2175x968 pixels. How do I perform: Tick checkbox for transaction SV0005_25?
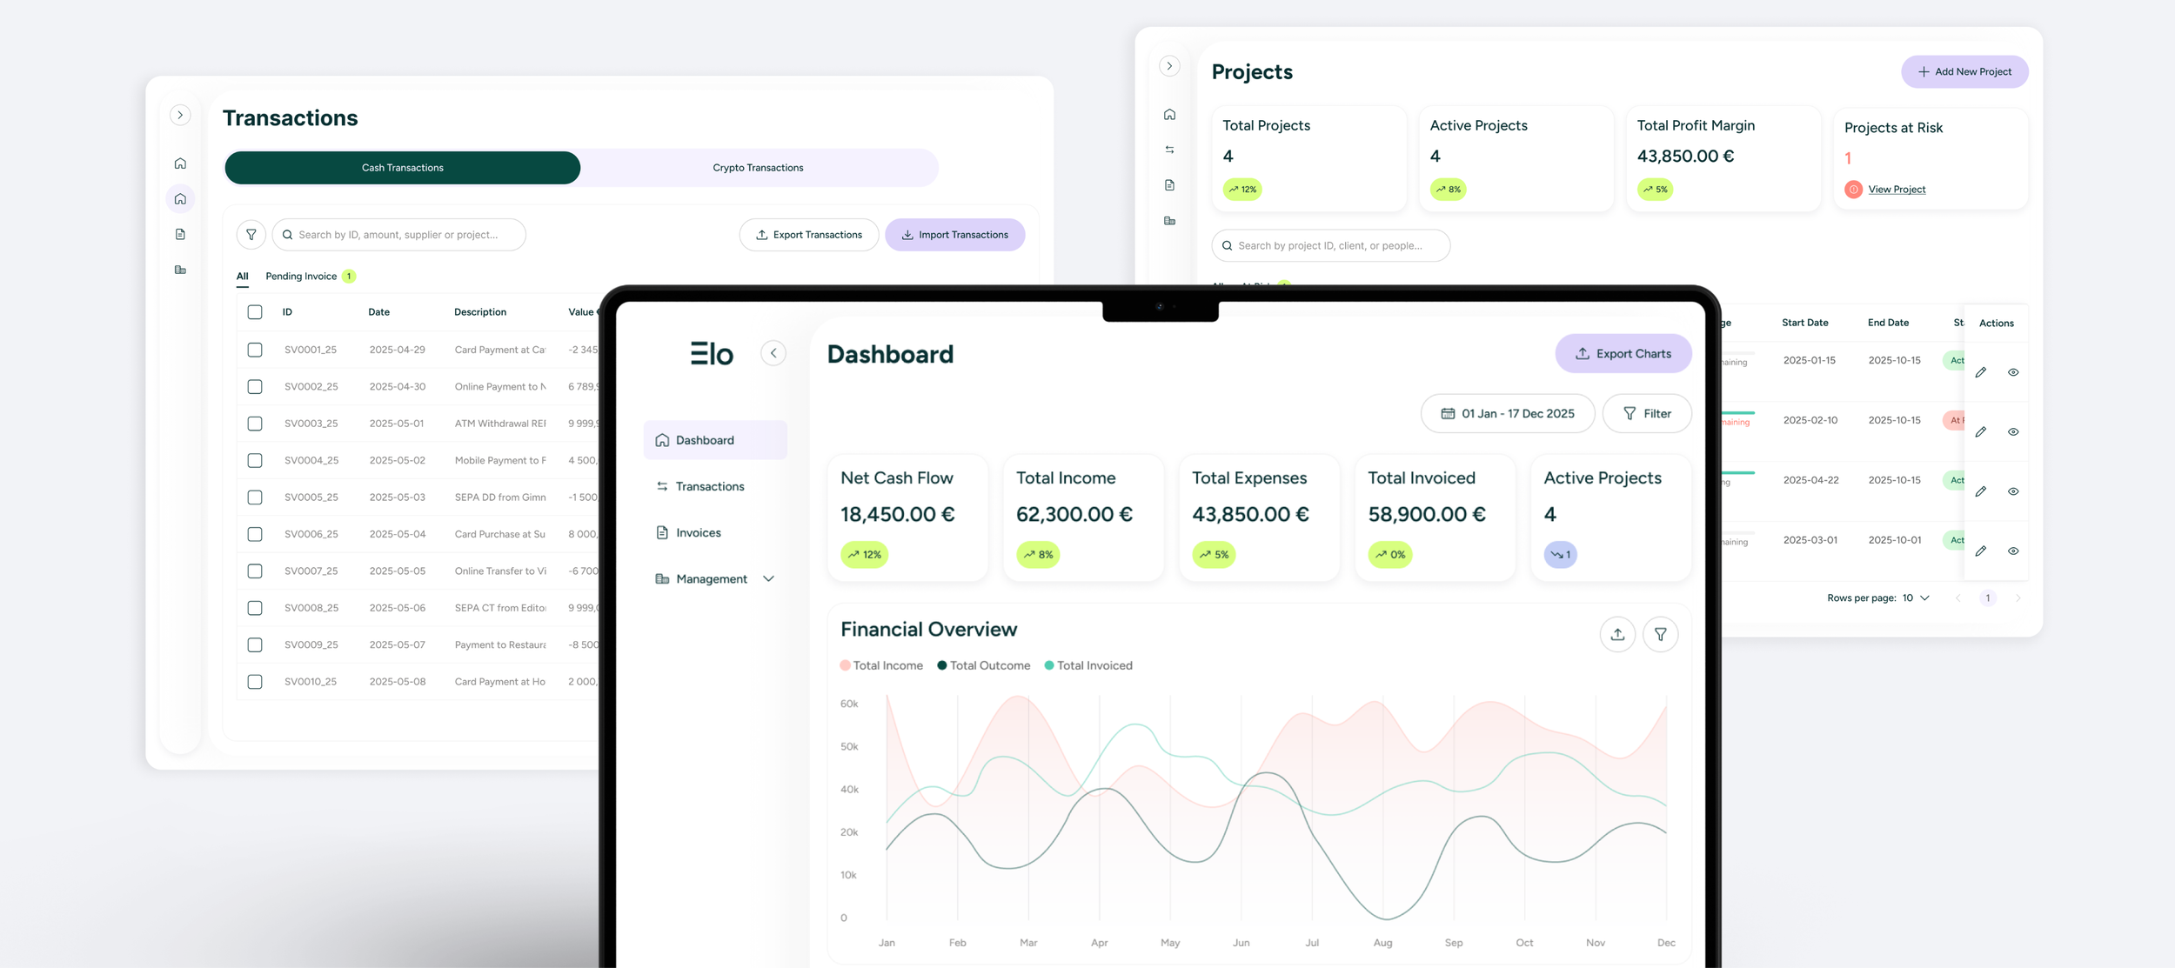pyautogui.click(x=255, y=497)
